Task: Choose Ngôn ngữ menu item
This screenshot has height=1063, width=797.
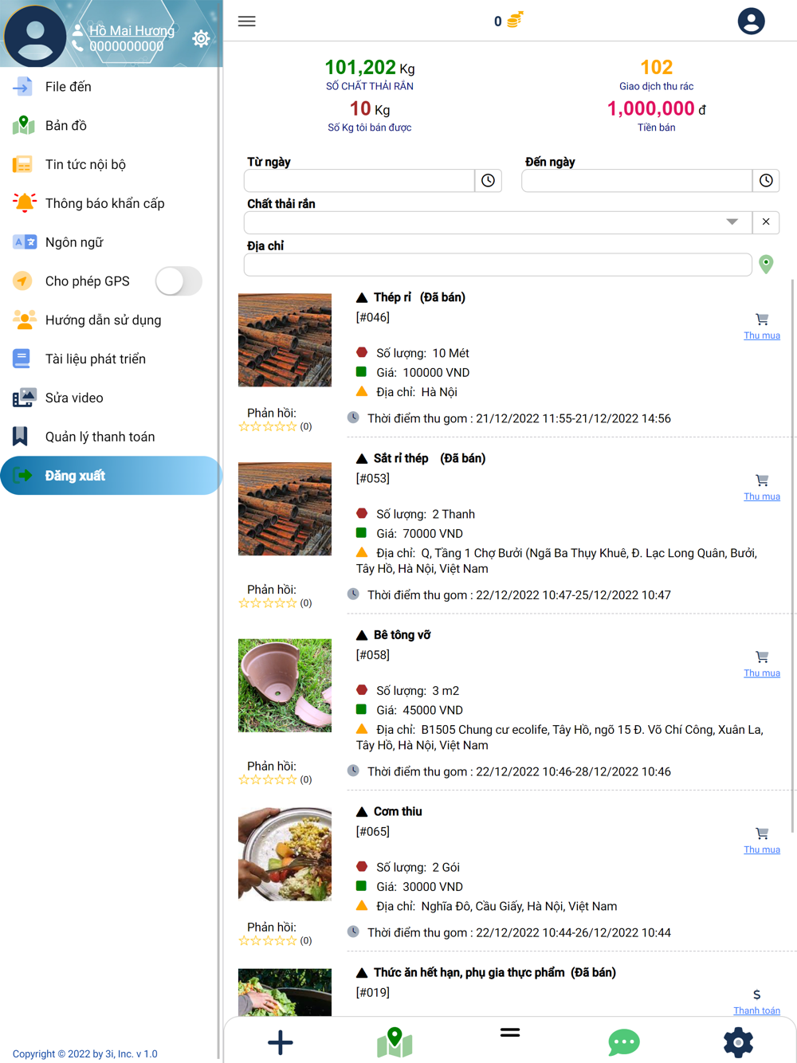Action: coord(111,242)
